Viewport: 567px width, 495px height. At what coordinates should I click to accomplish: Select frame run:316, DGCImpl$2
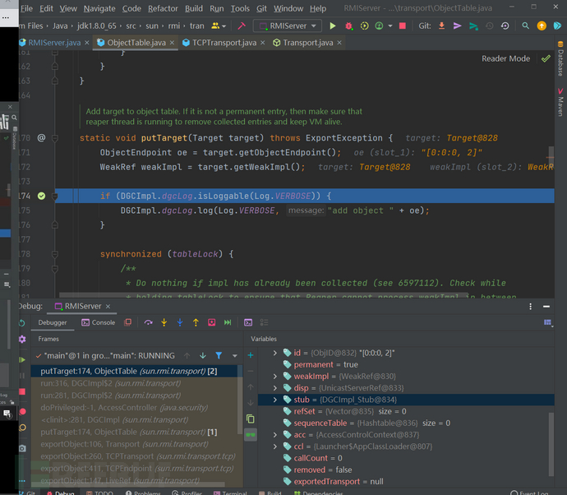coord(135,383)
